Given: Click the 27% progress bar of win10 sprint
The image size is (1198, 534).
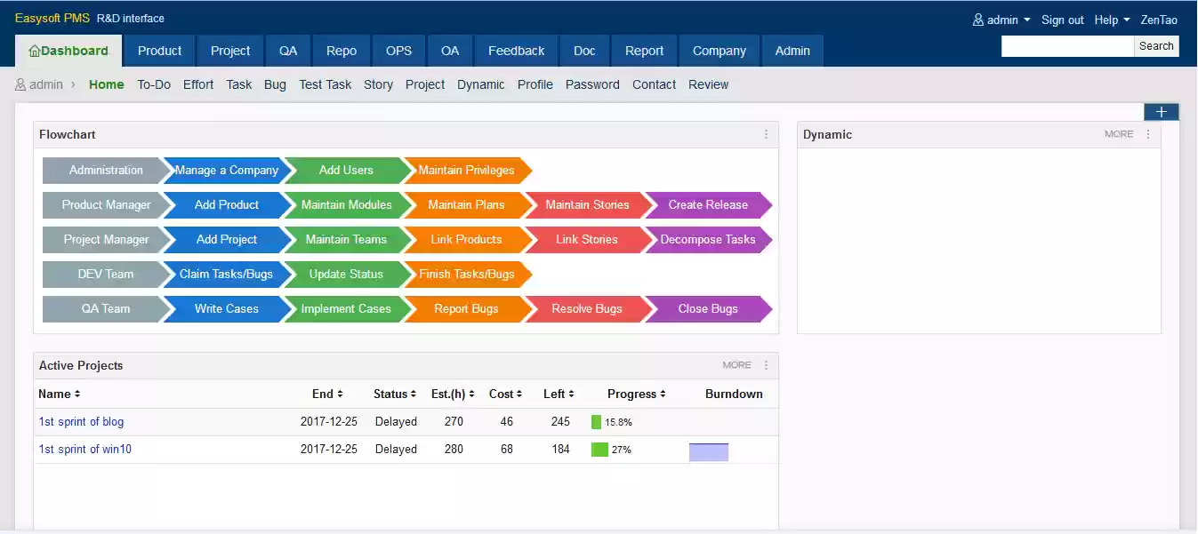Looking at the screenshot, I should [599, 449].
